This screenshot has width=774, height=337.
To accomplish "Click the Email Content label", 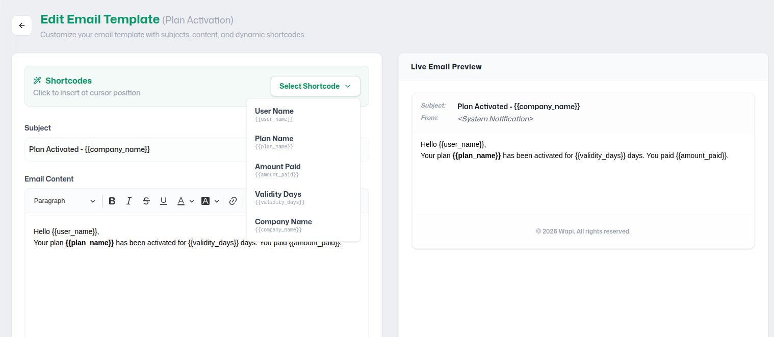I will click(49, 179).
